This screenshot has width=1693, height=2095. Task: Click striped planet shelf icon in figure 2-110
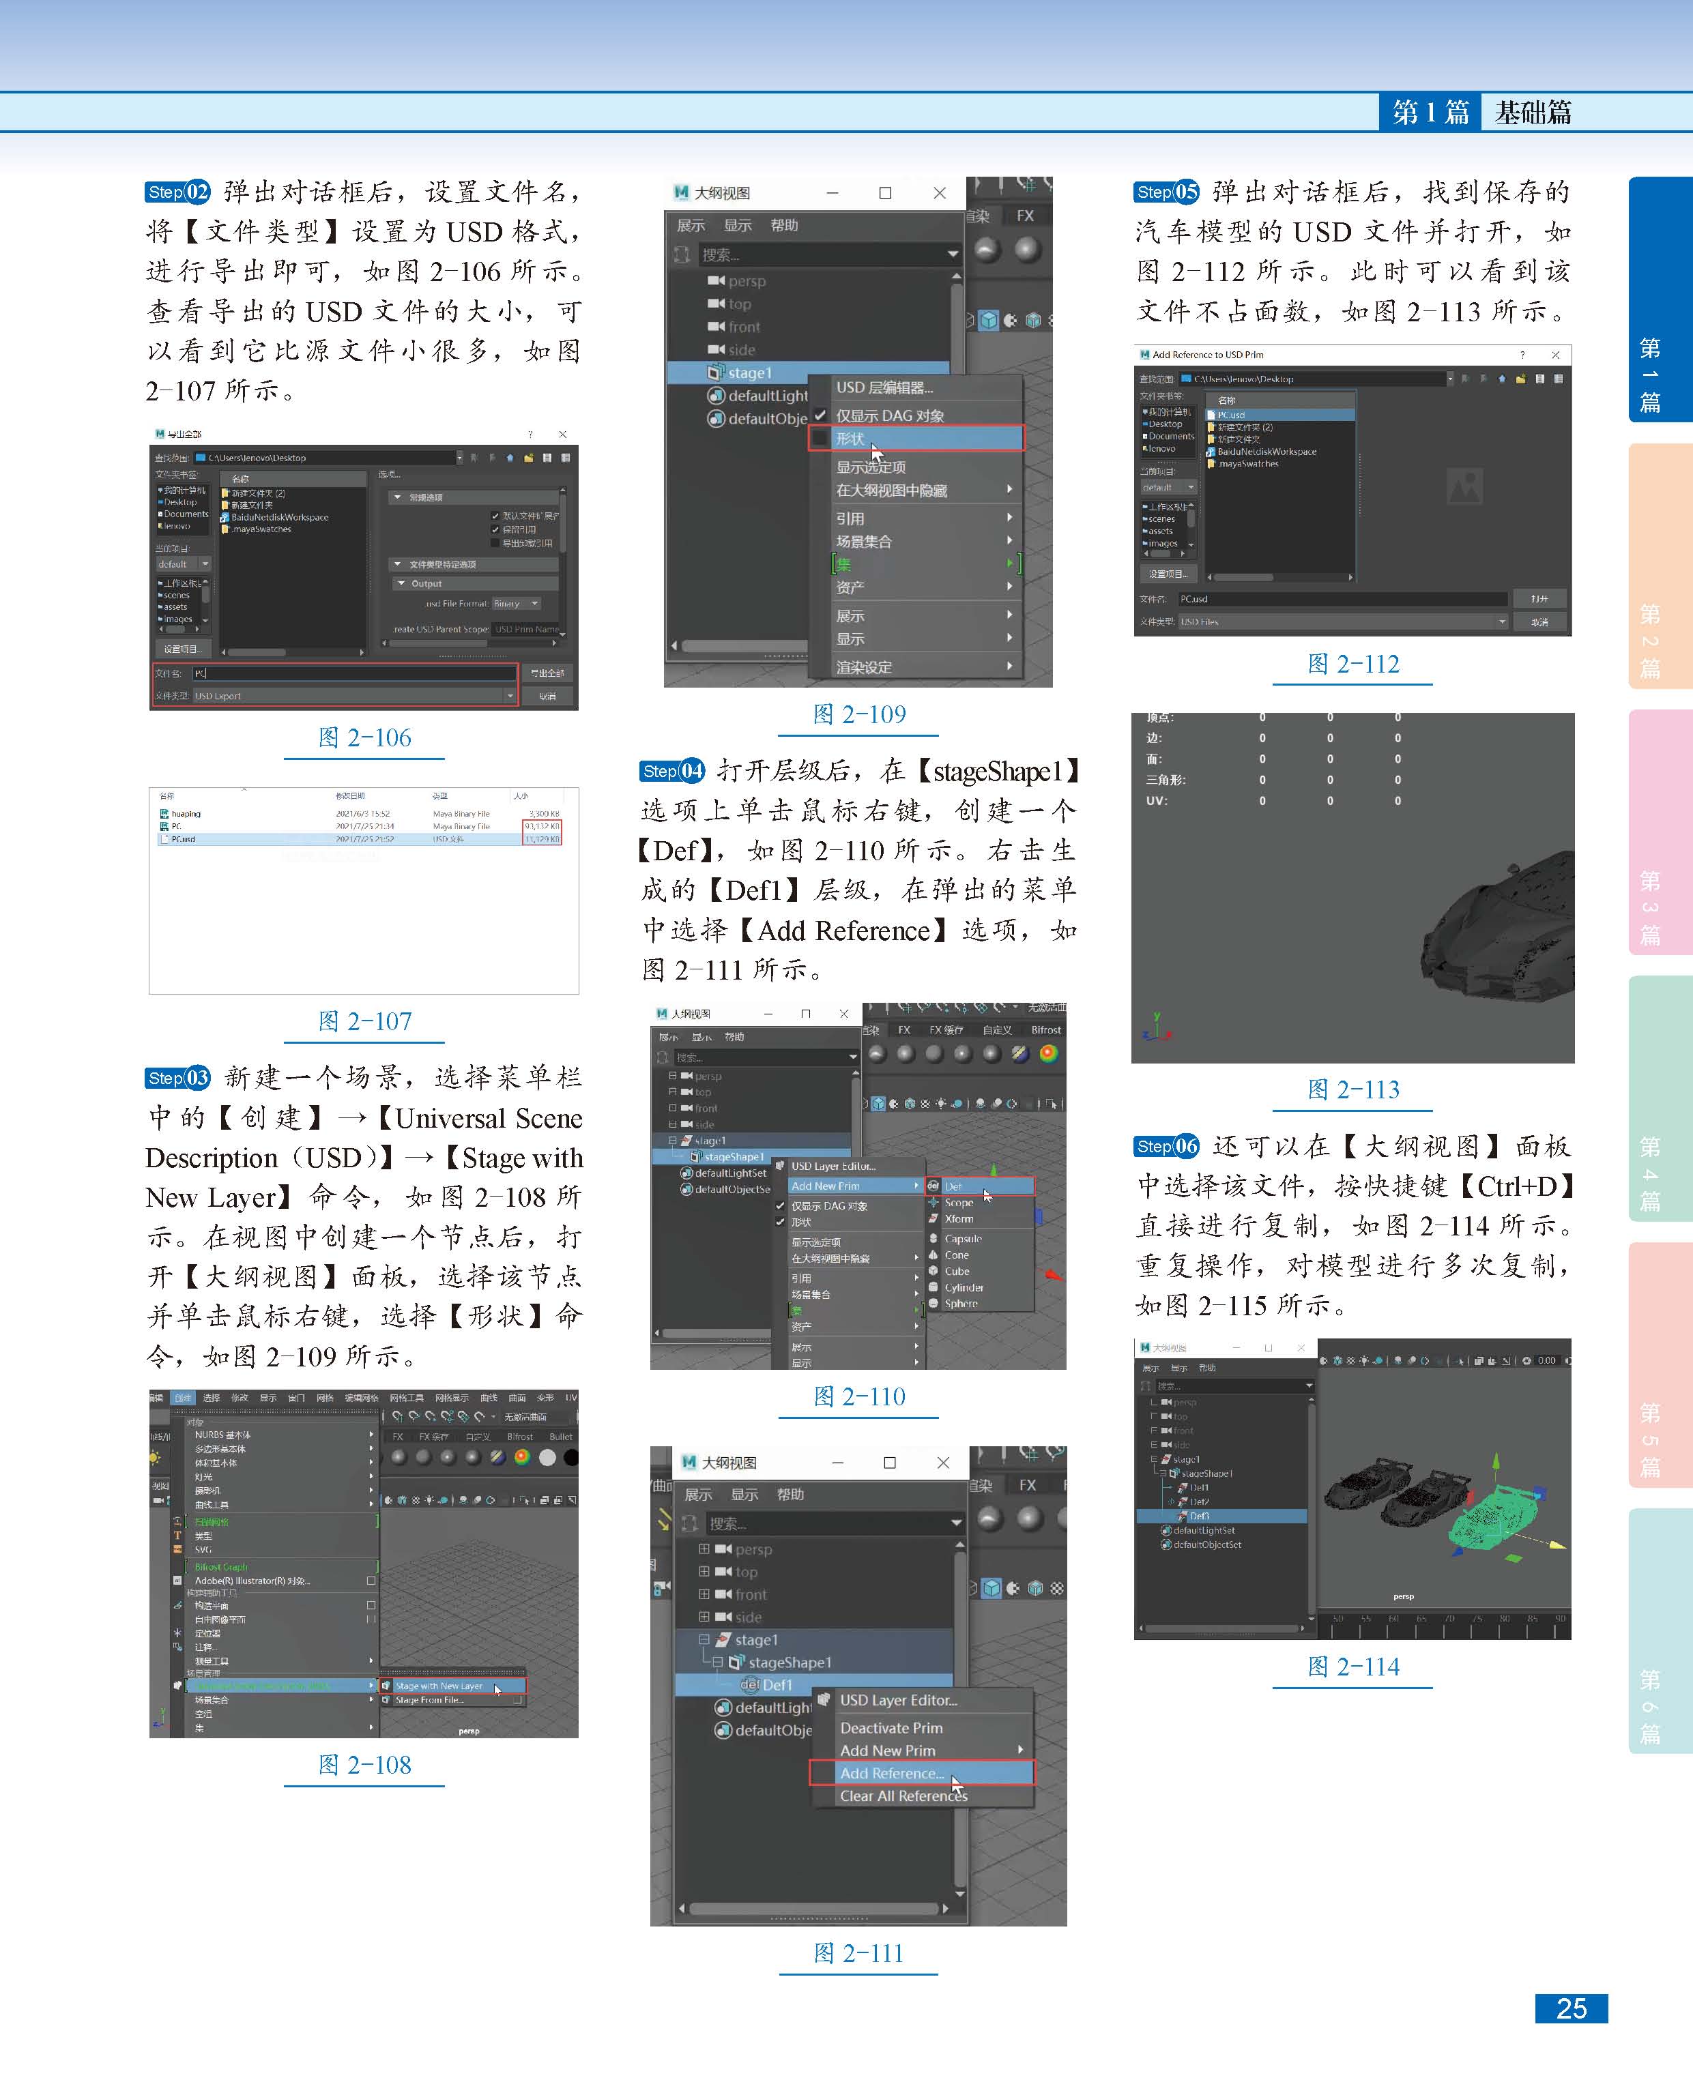pyautogui.click(x=1020, y=1053)
